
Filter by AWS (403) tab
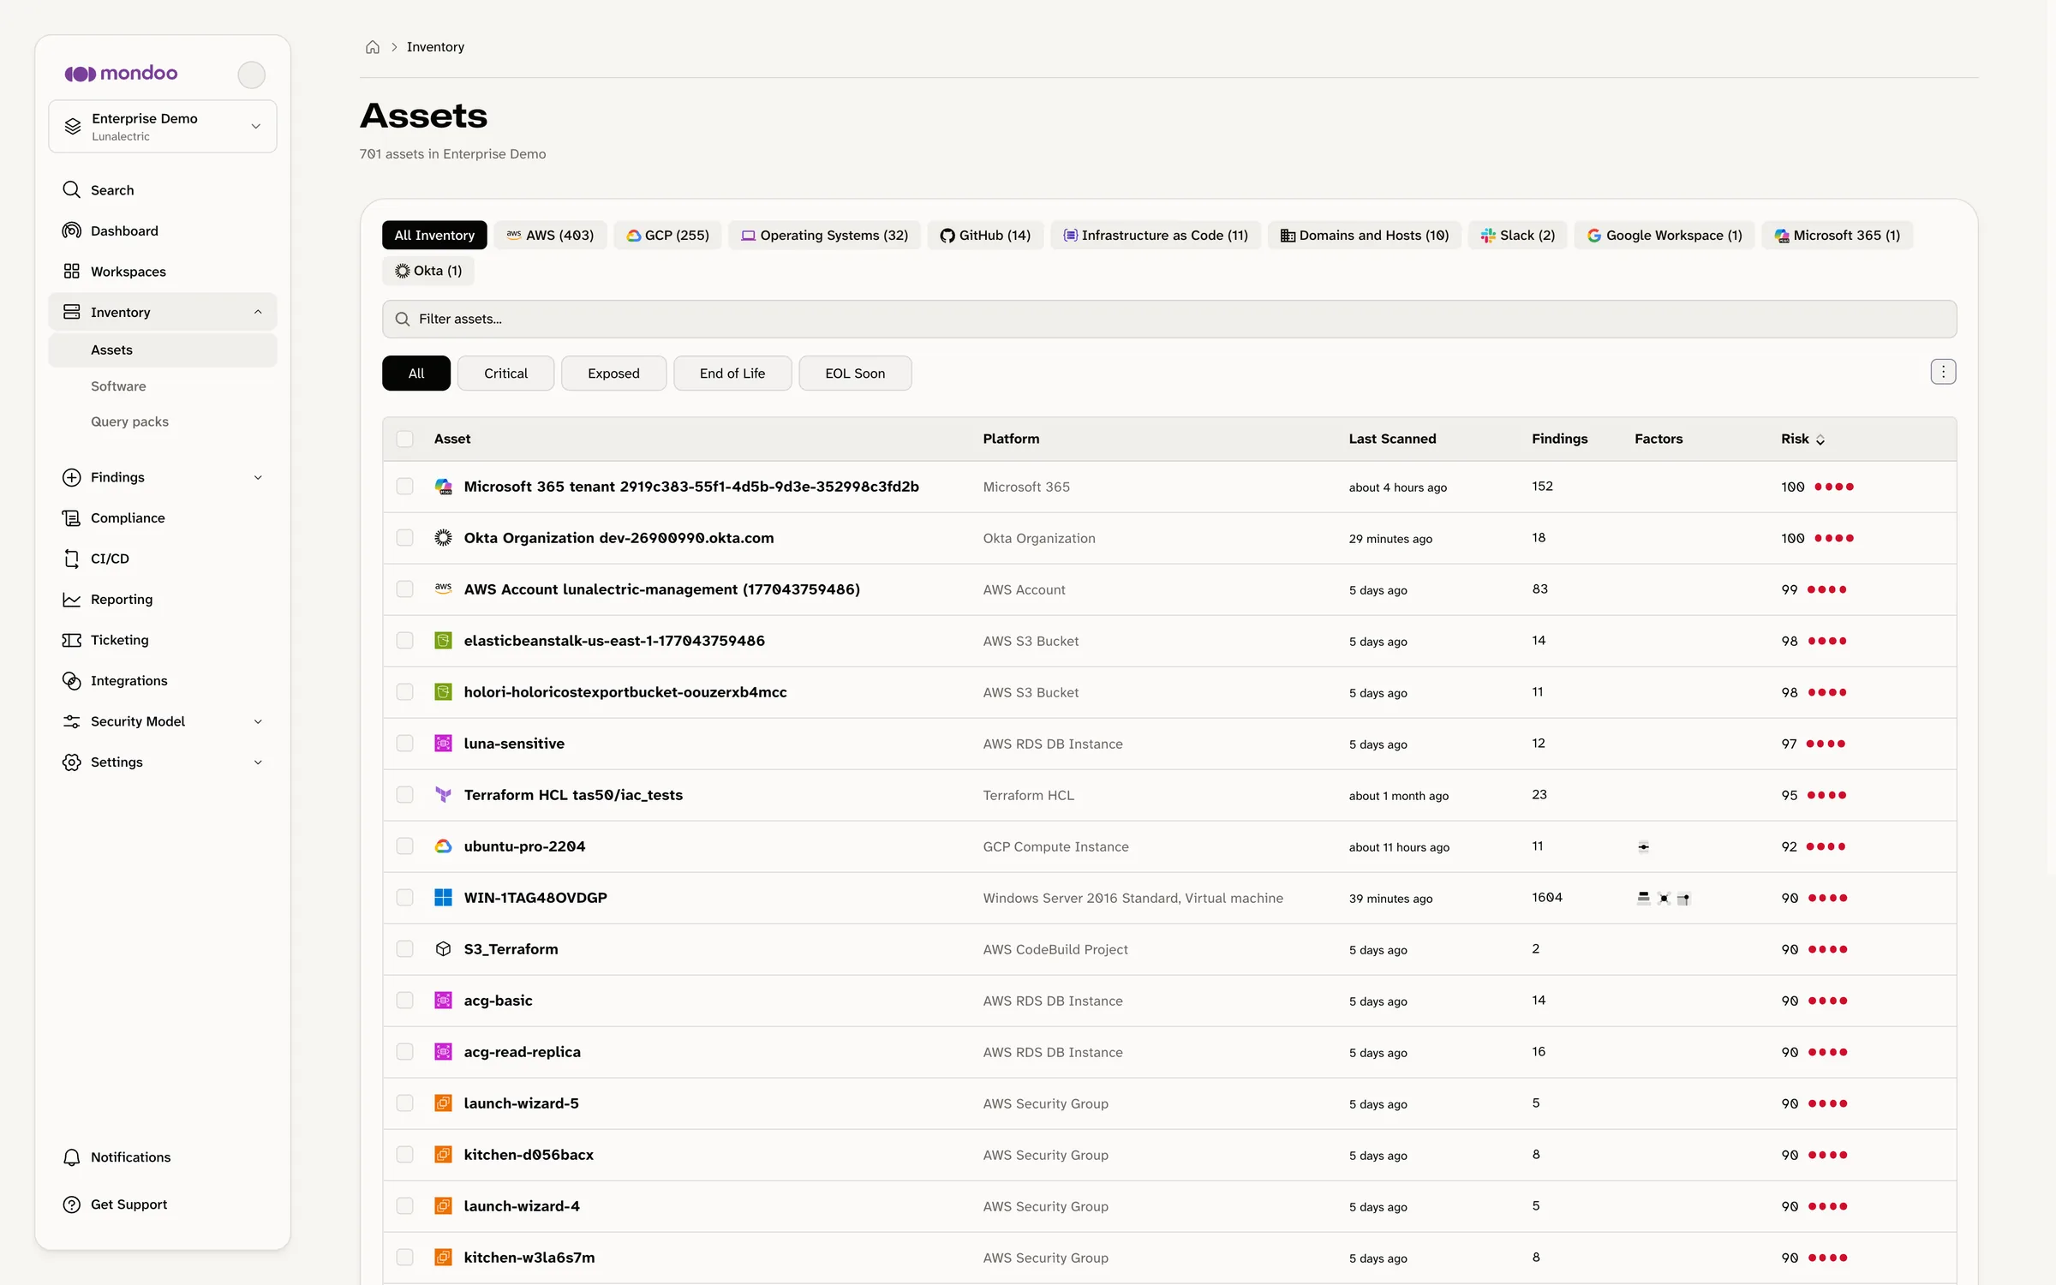click(x=550, y=235)
